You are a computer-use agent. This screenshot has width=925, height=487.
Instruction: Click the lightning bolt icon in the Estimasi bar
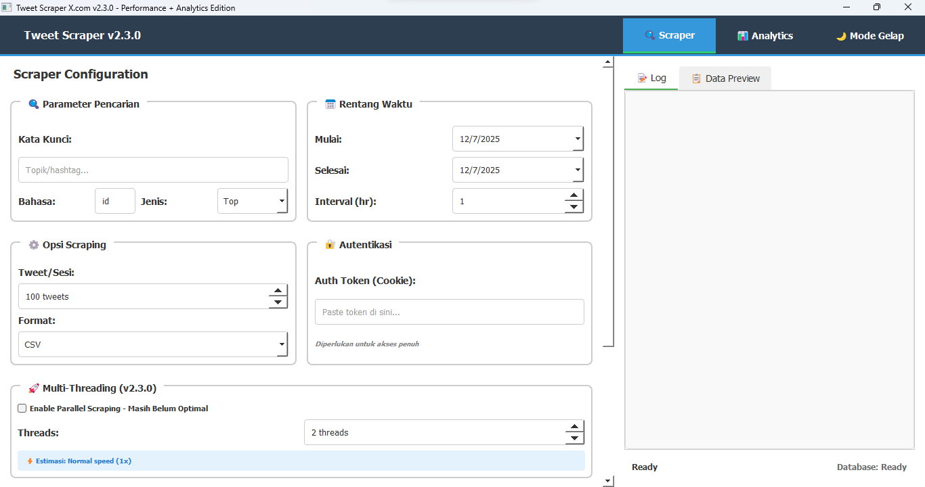pos(29,461)
